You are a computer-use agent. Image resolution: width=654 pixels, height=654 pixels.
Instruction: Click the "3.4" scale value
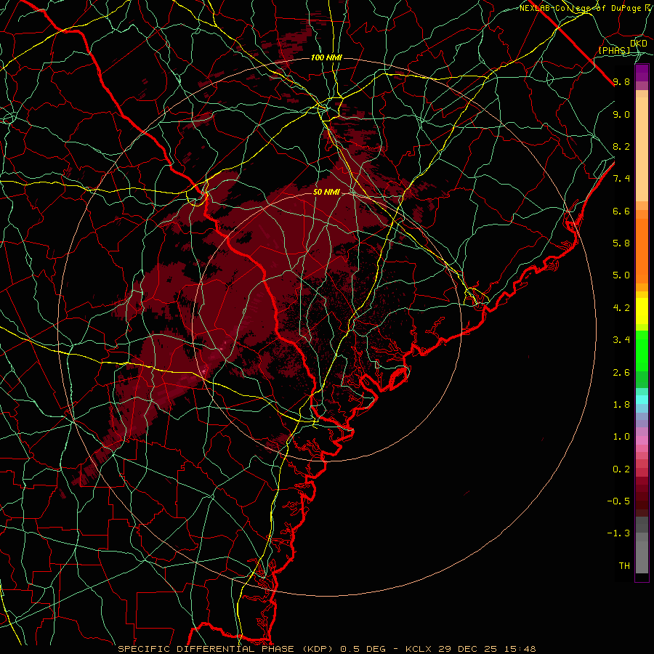click(621, 340)
